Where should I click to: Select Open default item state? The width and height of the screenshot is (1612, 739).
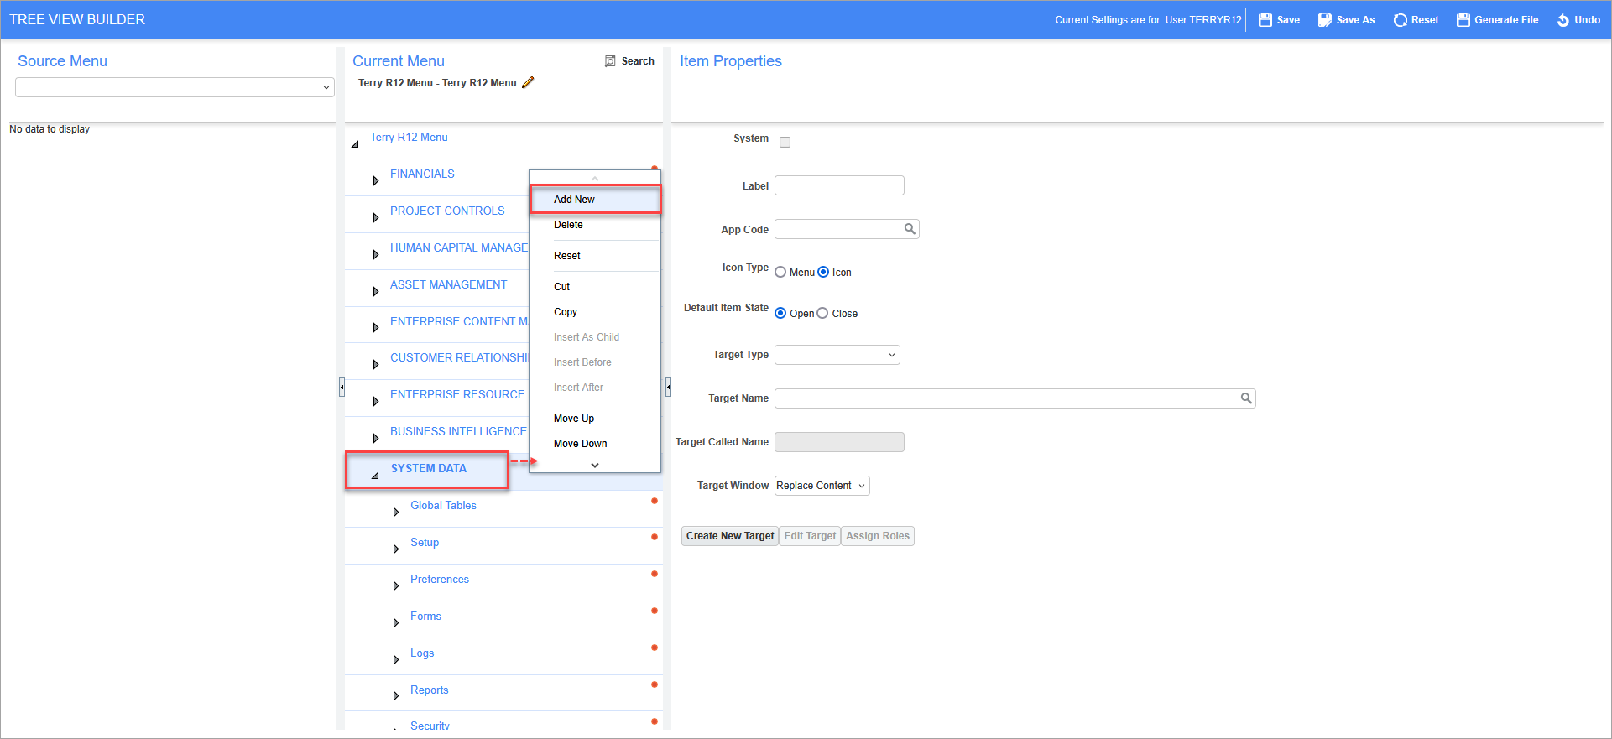pos(780,313)
